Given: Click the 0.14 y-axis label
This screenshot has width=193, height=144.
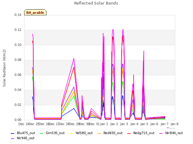Looking at the screenshot, I should pos(18,15).
